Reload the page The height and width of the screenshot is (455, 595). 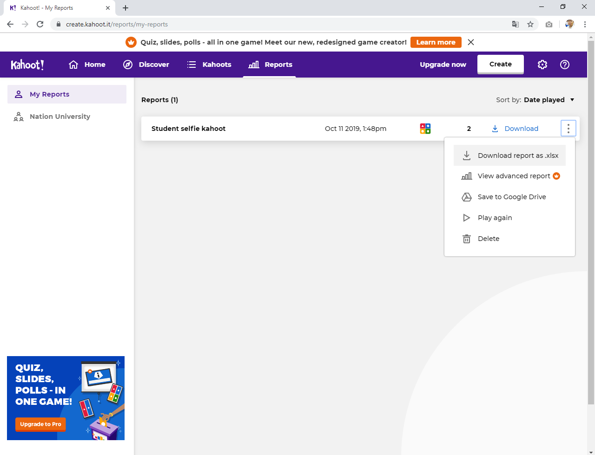pos(40,24)
